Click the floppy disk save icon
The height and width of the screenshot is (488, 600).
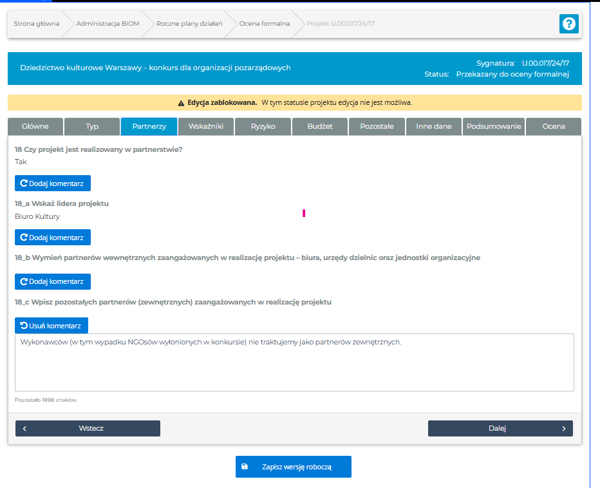244,467
